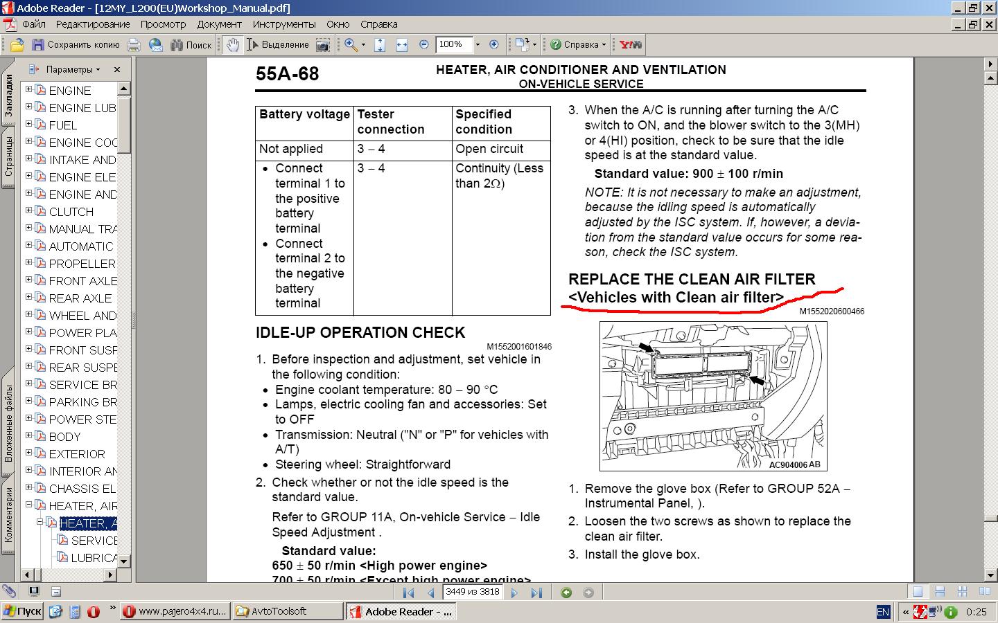Open the SERVICE BR bookmark
The width and height of the screenshot is (998, 623).
83,385
